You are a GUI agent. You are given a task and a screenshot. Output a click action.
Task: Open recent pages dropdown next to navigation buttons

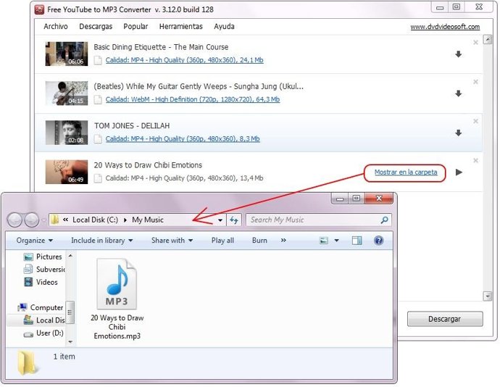[43, 220]
